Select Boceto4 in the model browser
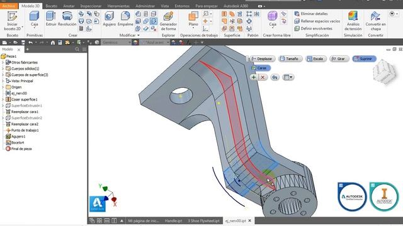This screenshot has width=403, height=226. pyautogui.click(x=18, y=143)
